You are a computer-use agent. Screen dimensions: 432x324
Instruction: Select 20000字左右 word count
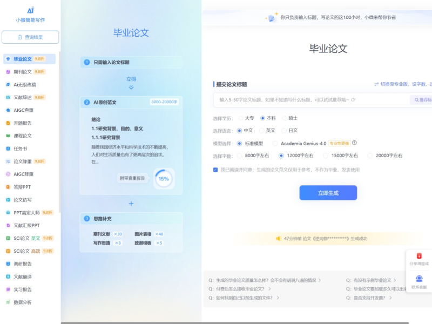click(370, 156)
